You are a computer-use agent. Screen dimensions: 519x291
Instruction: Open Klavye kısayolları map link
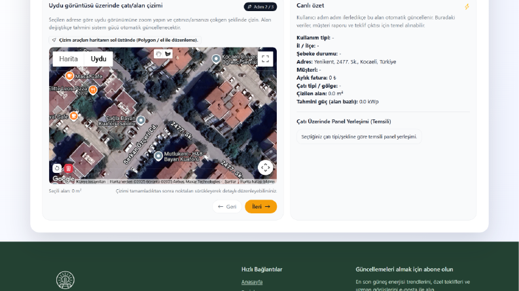91,181
